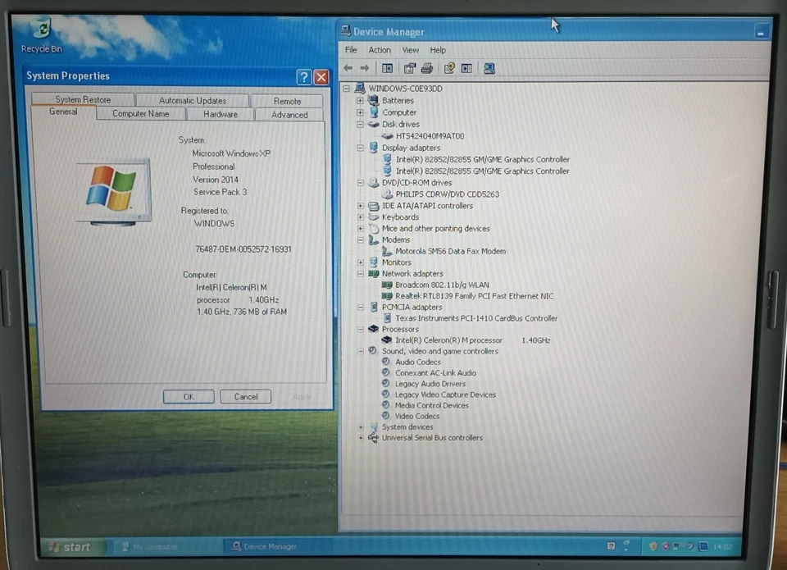787x570 pixels.
Task: Collapse the Display adapters node
Action: pos(361,148)
